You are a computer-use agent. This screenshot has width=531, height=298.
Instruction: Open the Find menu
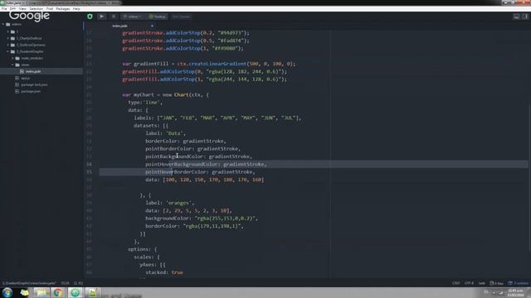coord(50,9)
